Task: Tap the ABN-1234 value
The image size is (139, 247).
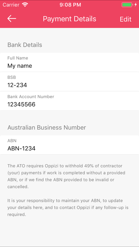Action: [21, 149]
